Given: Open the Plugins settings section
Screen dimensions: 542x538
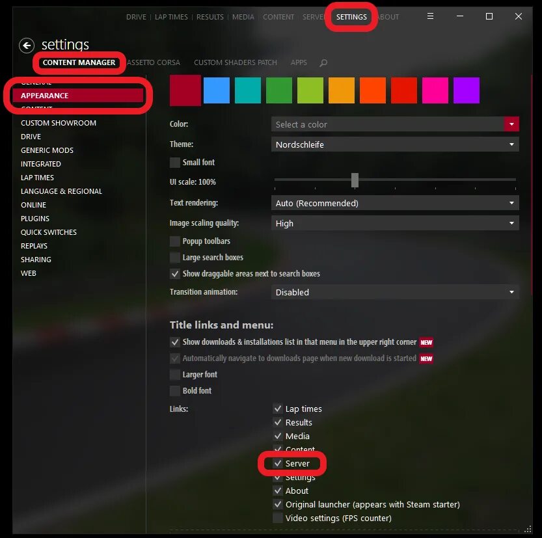Looking at the screenshot, I should [35, 219].
